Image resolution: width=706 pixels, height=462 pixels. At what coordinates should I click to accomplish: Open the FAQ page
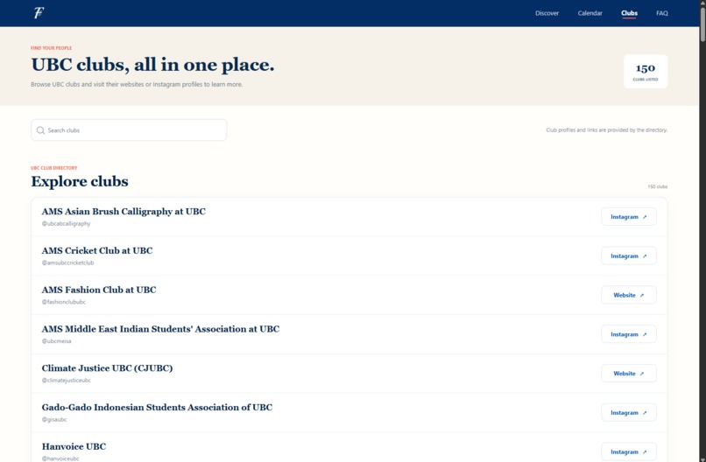[x=662, y=13]
